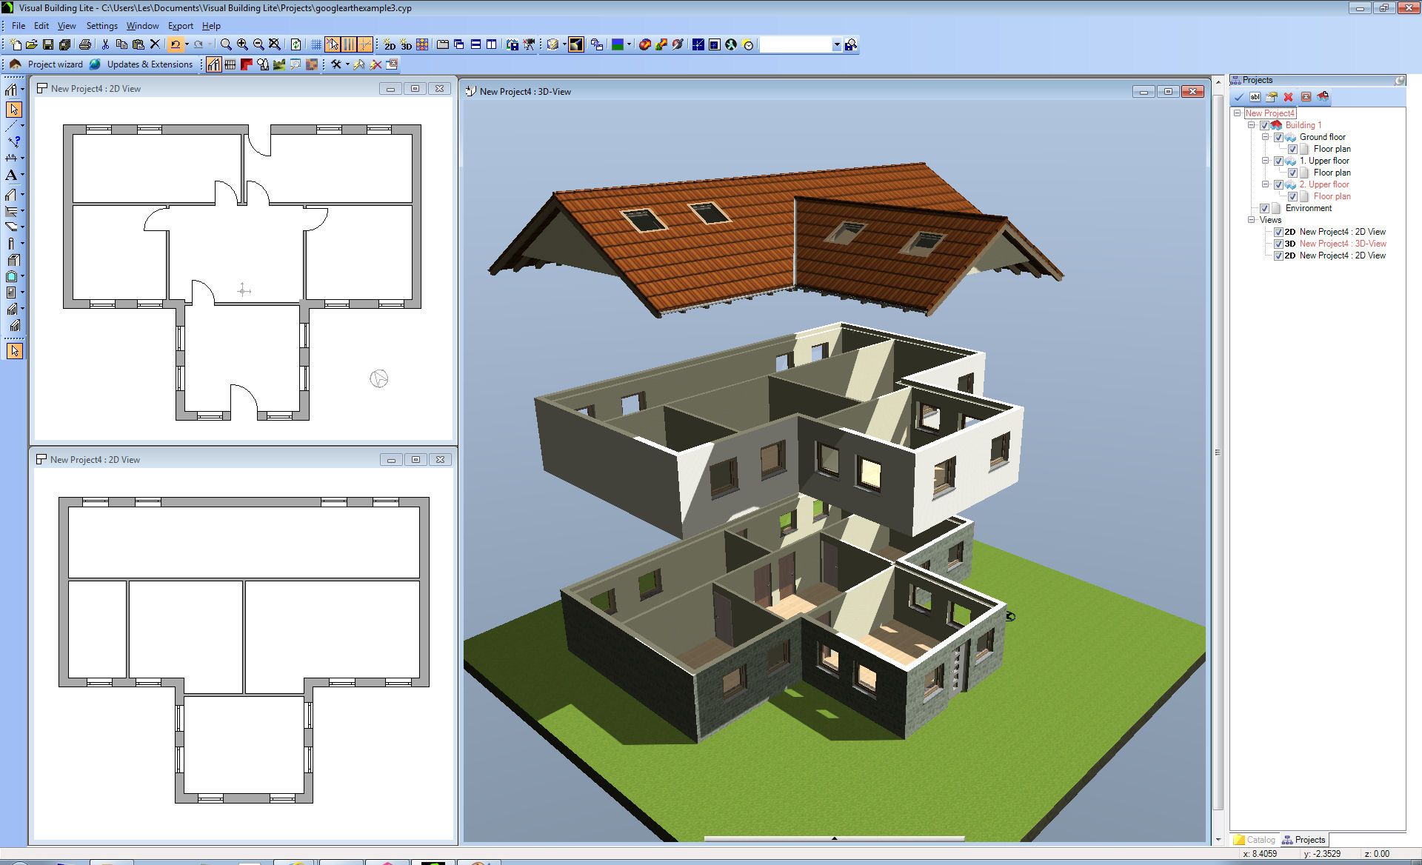Click the Updates & Extensions icon

click(x=95, y=64)
